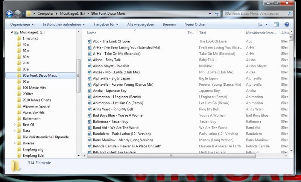Create folder with Neuer Ordner button
301x182 pixels.
(x=195, y=24)
